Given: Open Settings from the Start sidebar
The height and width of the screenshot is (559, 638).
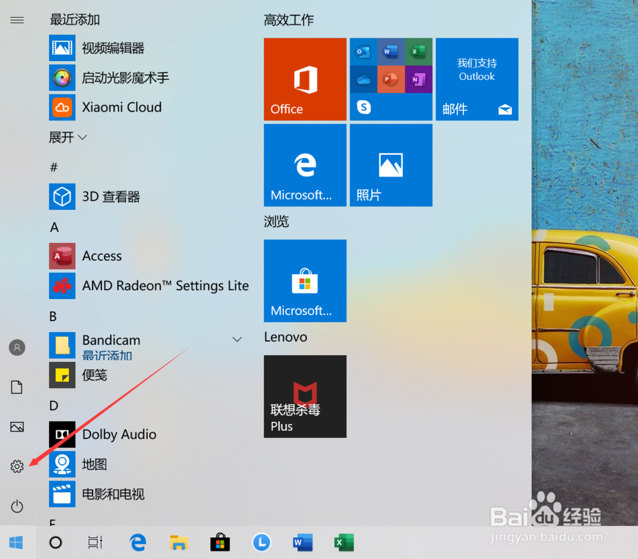Looking at the screenshot, I should [x=17, y=466].
